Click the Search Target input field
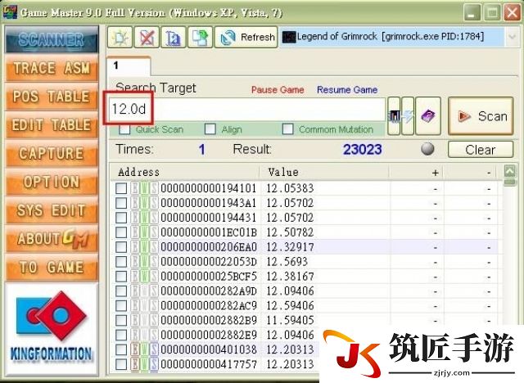 (247, 110)
